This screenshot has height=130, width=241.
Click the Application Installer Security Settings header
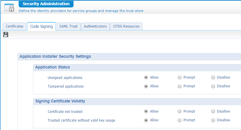pos(55,56)
